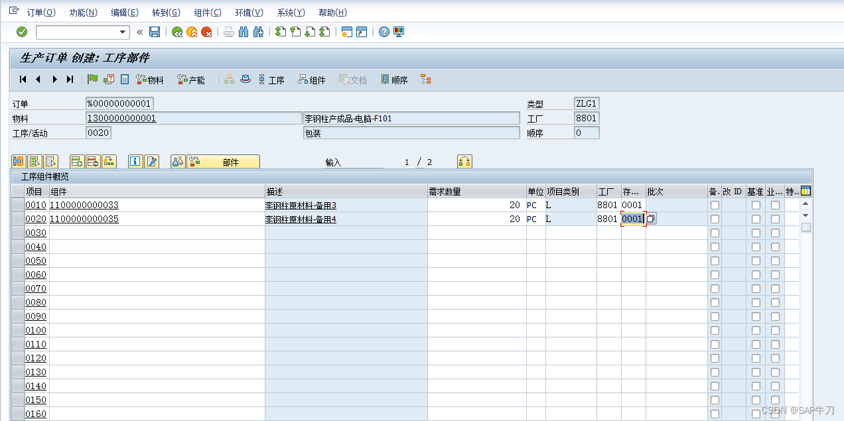Image resolution: width=844 pixels, height=421 pixels.
Task: Click the 工序 toolbar button
Action: (271, 80)
